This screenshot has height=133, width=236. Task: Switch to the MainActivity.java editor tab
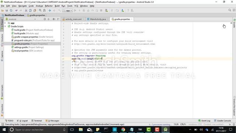[98, 19]
